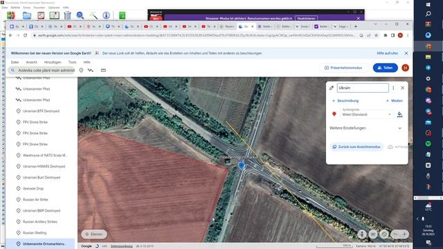Open Chrome three-dot menu

pos(408,35)
